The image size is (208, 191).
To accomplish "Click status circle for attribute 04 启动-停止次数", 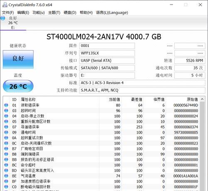I will [6, 116].
